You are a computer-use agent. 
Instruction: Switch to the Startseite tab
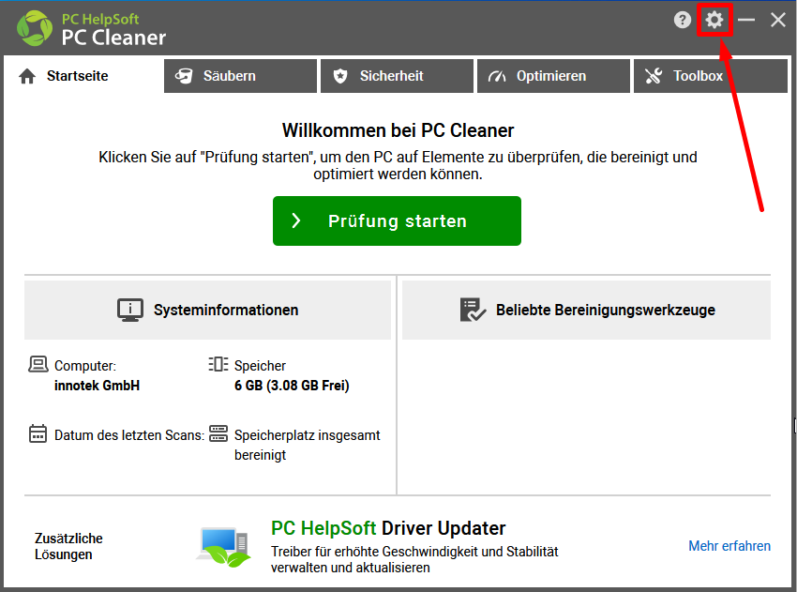coord(77,76)
